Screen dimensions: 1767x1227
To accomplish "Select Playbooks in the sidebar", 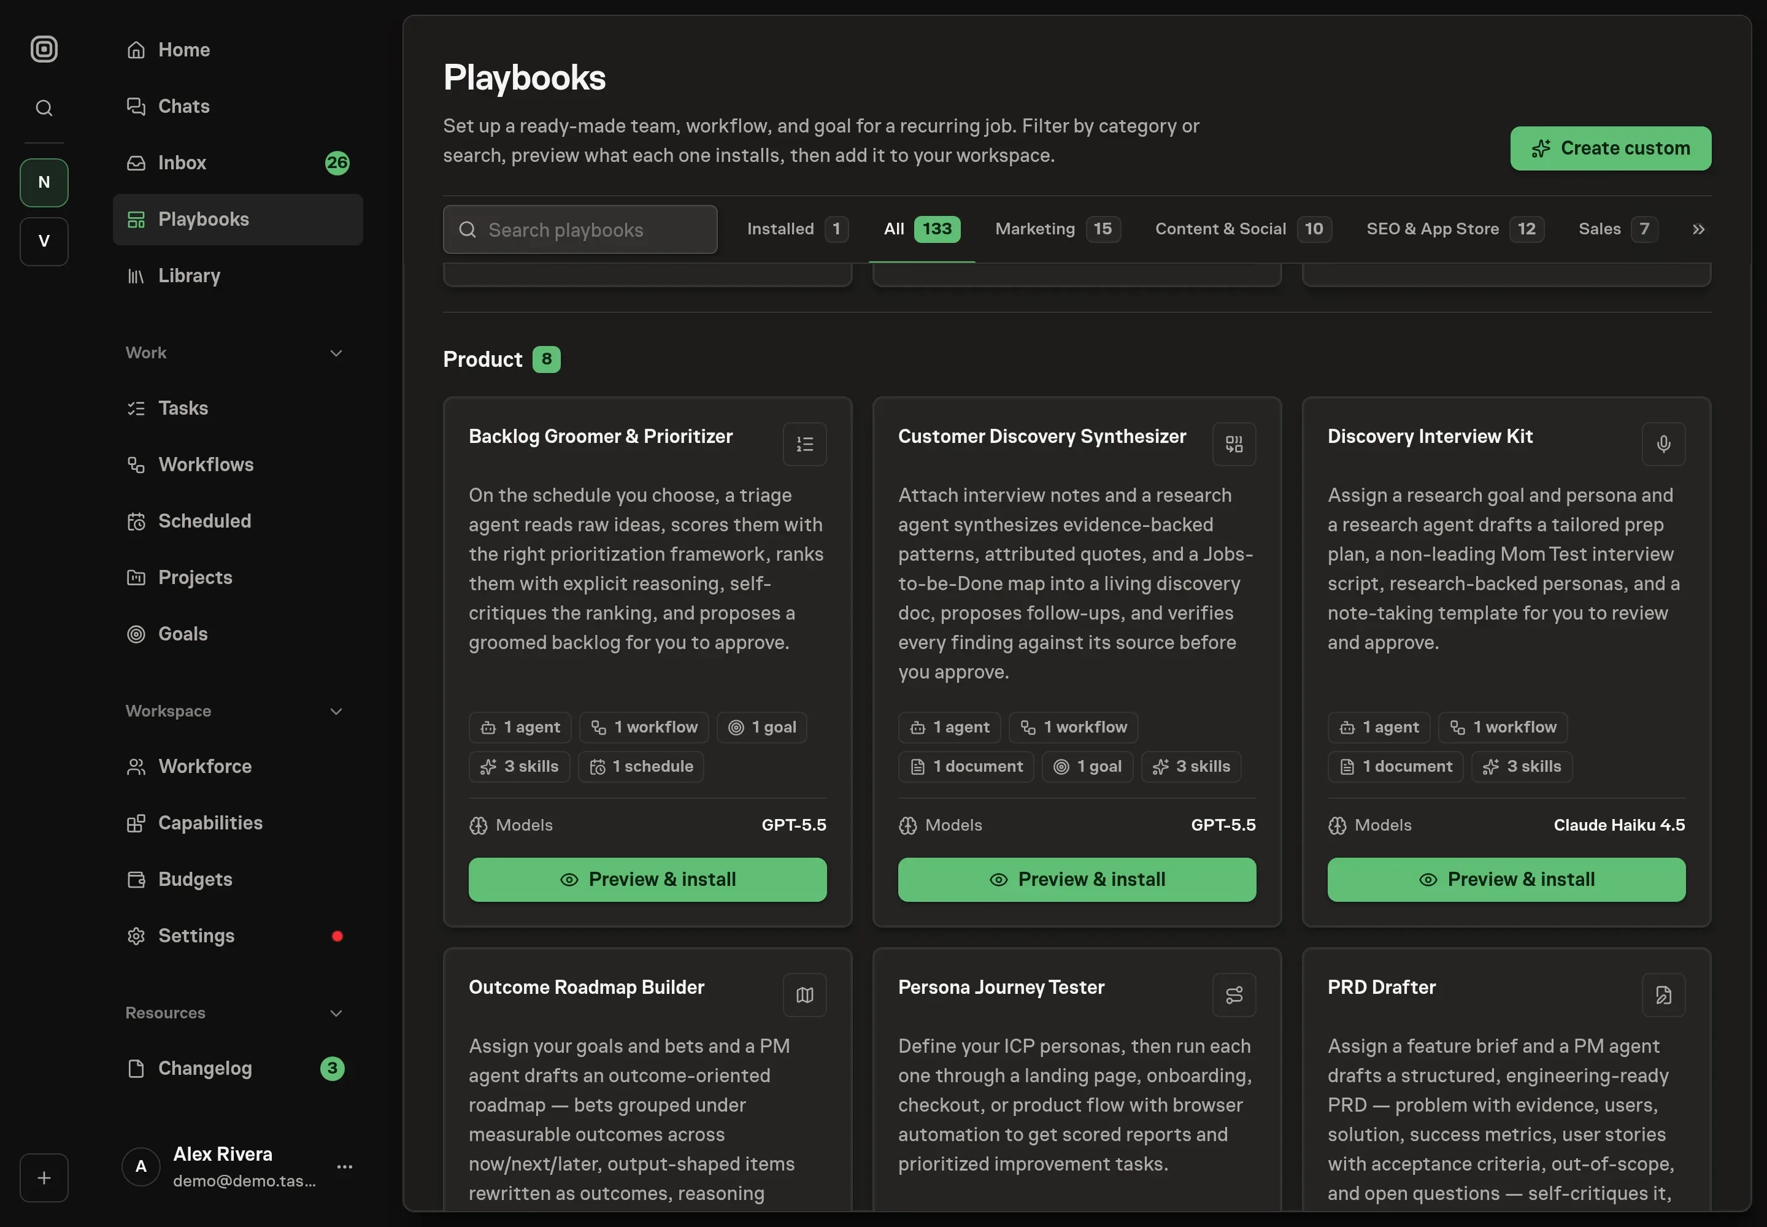I will pos(237,219).
